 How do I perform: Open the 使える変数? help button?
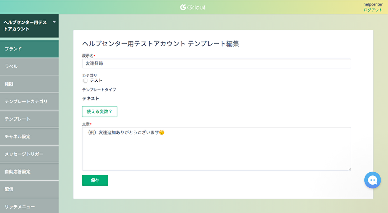(100, 112)
